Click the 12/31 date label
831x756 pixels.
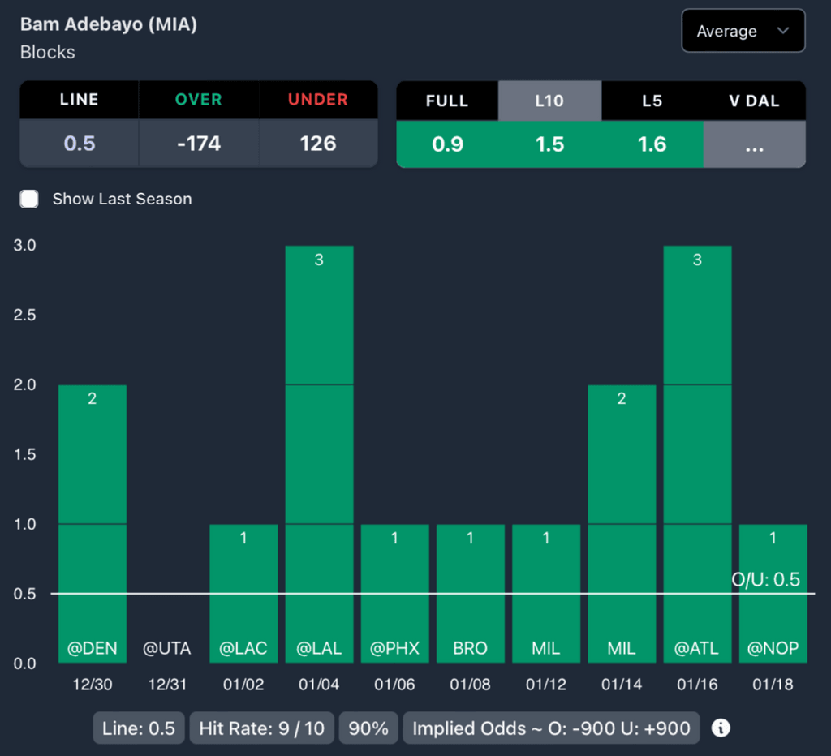click(167, 684)
